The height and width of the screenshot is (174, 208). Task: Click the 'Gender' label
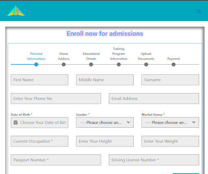(82, 115)
